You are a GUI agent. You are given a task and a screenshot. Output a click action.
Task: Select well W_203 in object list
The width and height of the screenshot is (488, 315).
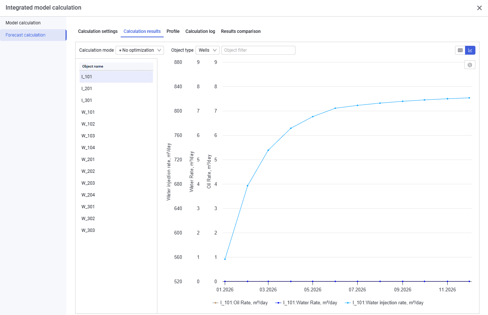pos(116,183)
